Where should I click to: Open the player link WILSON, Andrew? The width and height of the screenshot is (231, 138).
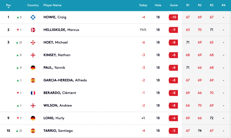click(58, 105)
